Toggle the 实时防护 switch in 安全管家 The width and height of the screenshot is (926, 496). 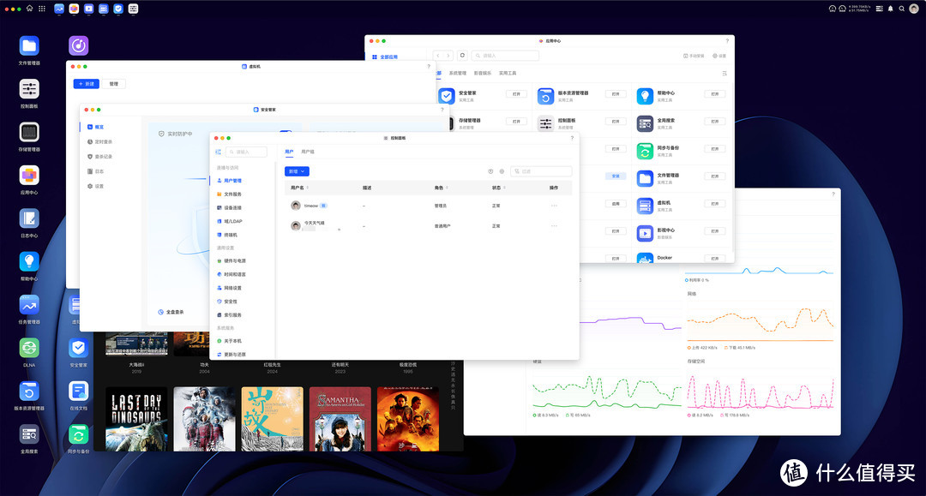pyautogui.click(x=286, y=134)
